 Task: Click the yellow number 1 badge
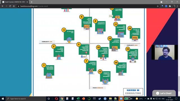pyautogui.click(x=44, y=65)
